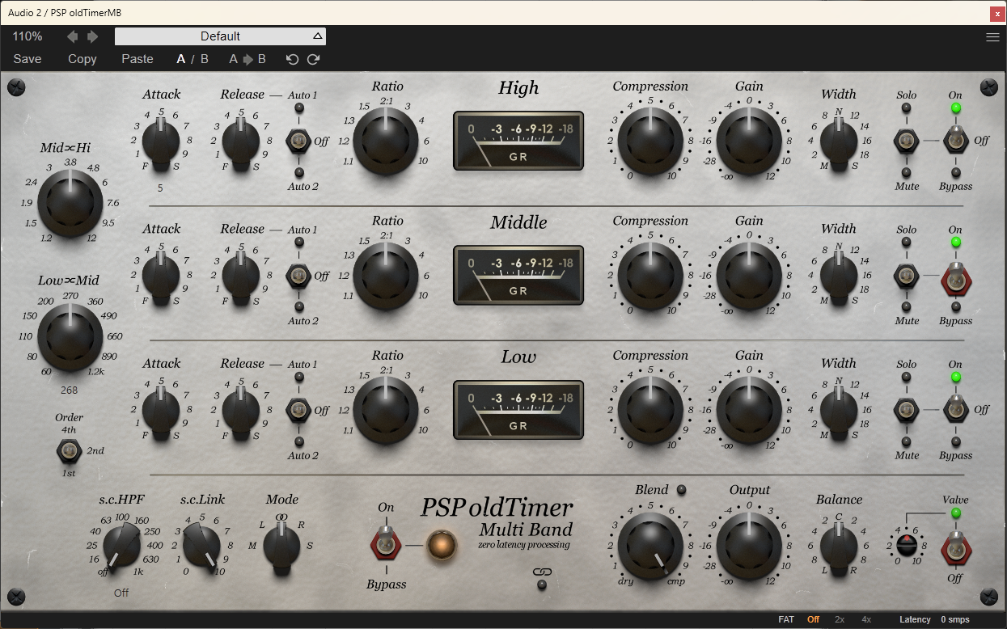The height and width of the screenshot is (629, 1007).
Task: Click the High band Gain knob
Action: point(749,141)
